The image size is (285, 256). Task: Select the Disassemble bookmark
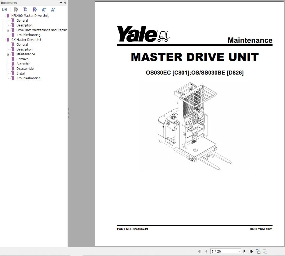click(x=25, y=68)
